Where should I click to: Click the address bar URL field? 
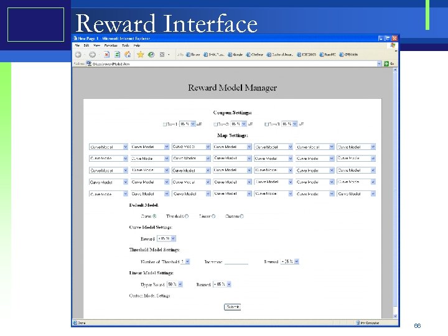pyautogui.click(x=235, y=63)
